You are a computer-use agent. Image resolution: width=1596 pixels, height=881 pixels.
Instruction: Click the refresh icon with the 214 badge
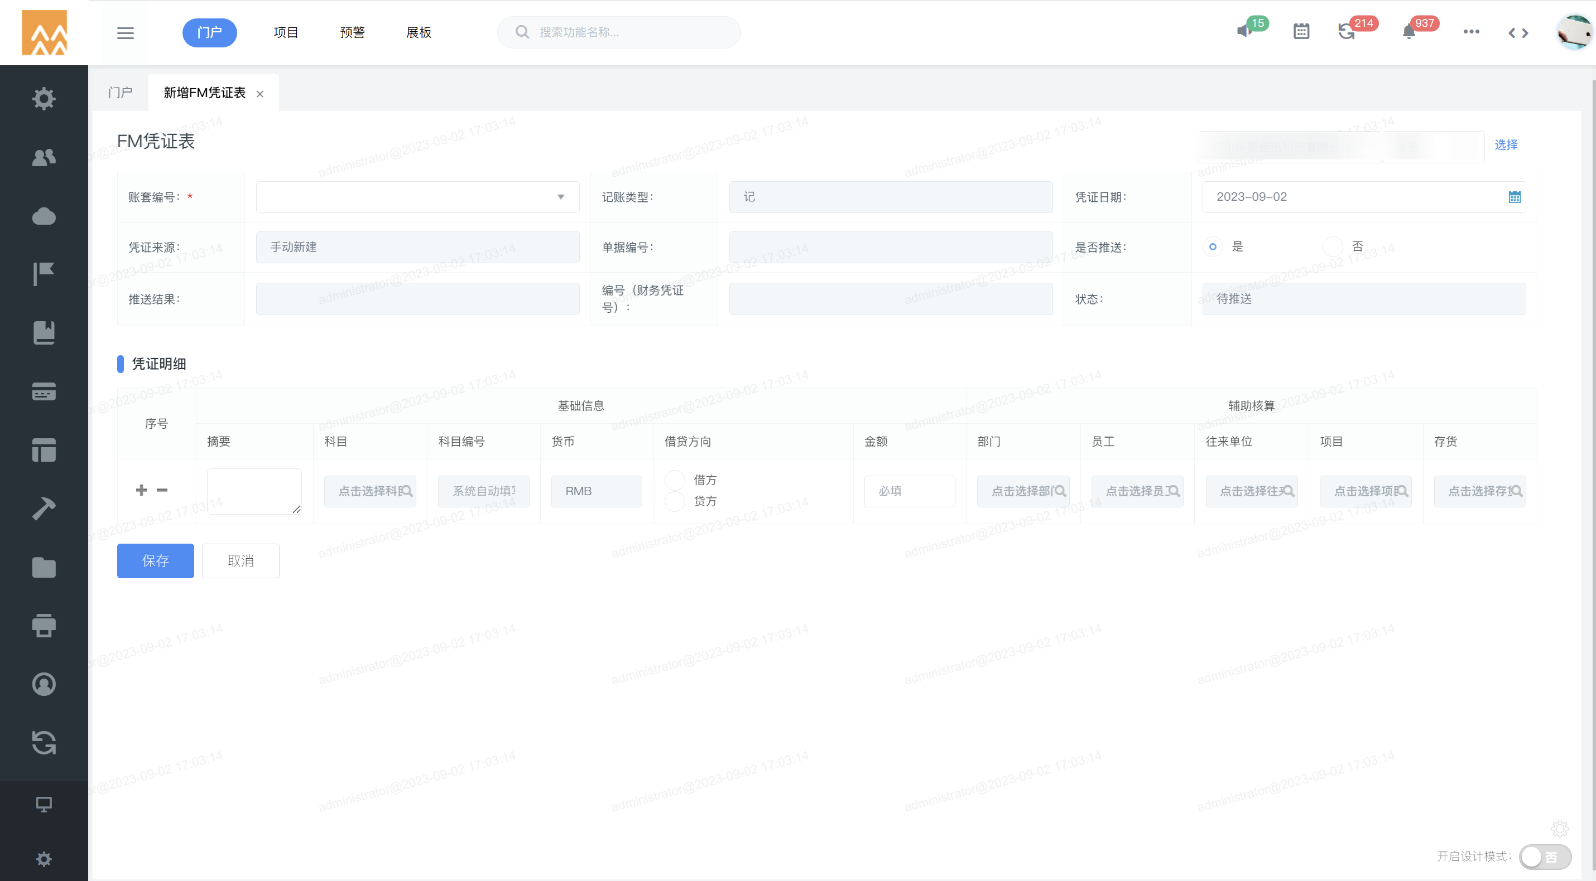(1347, 32)
